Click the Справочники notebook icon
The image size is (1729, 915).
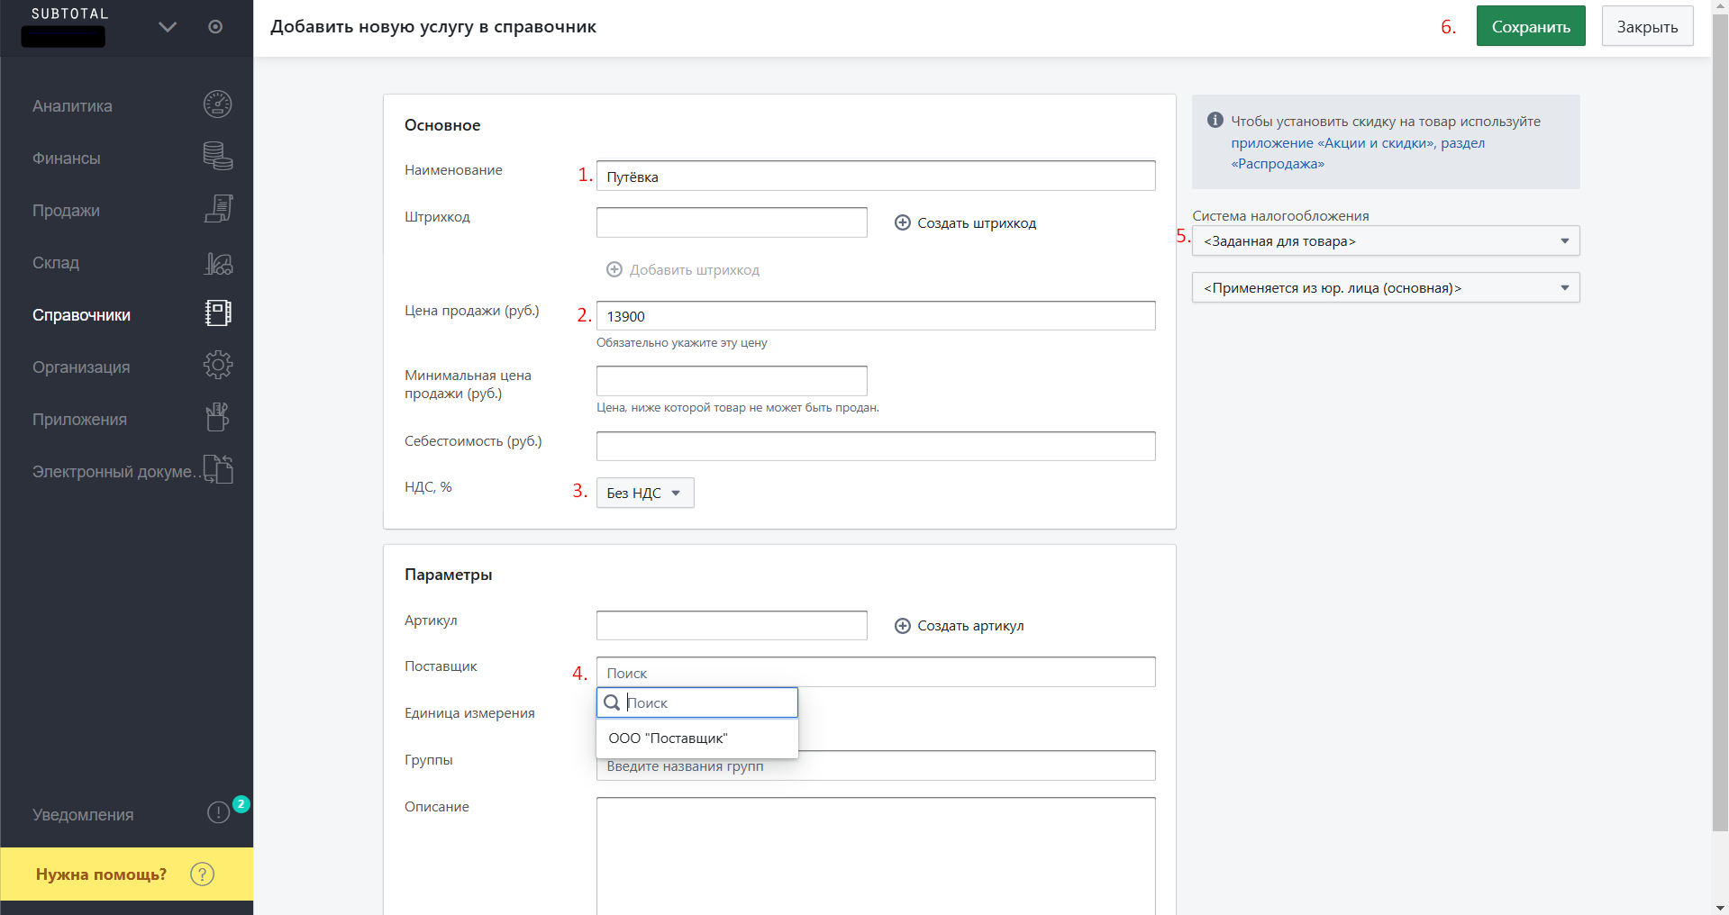pos(217,313)
